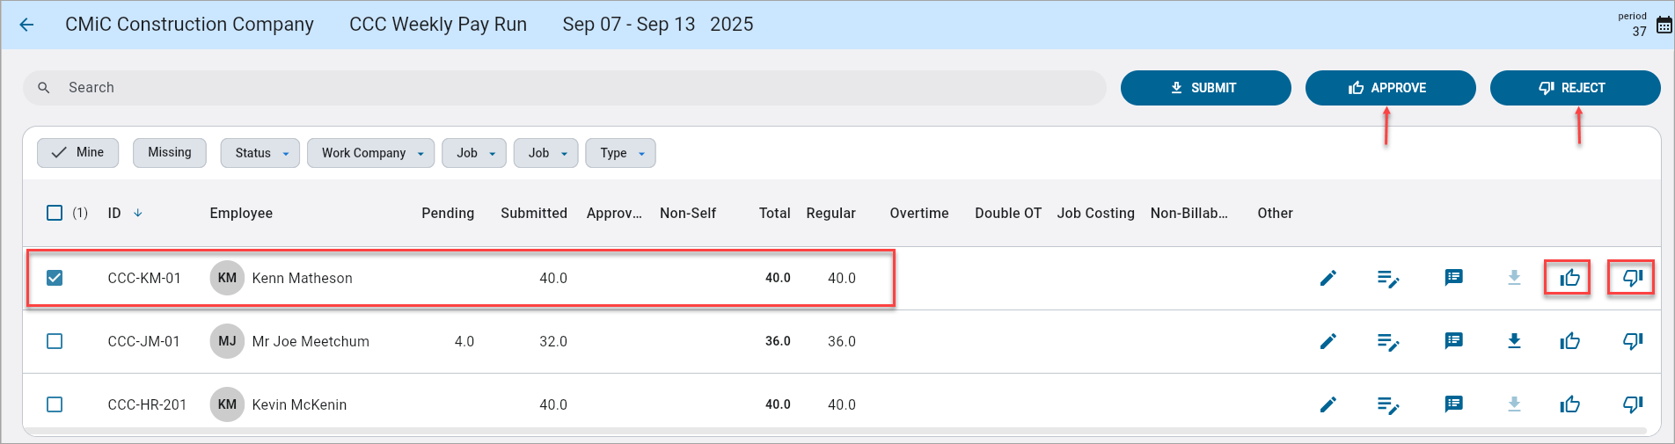Select the CCC-JM-01 row checkbox
The width and height of the screenshot is (1675, 444).
[x=55, y=341]
